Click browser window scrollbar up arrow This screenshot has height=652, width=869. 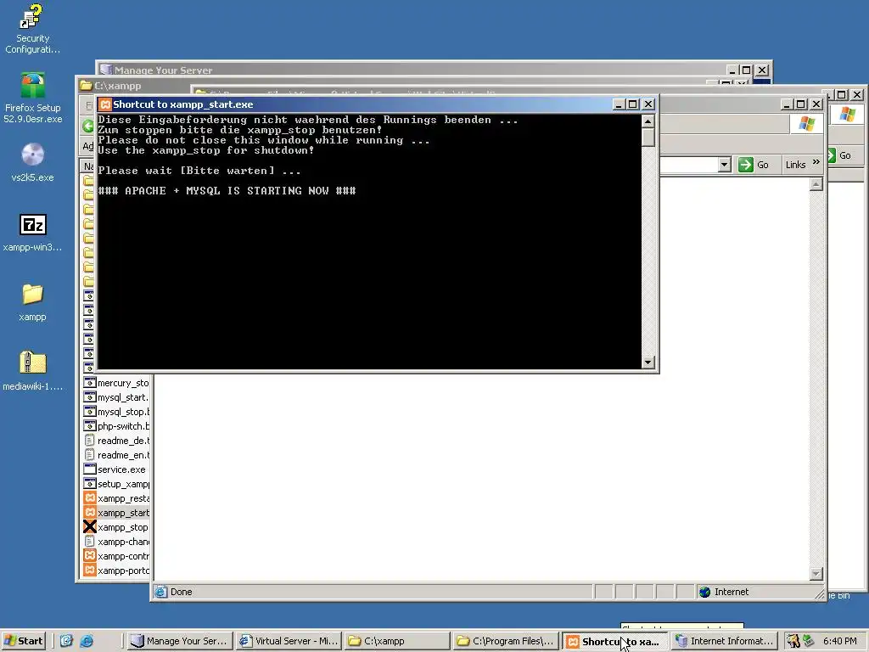tap(816, 184)
